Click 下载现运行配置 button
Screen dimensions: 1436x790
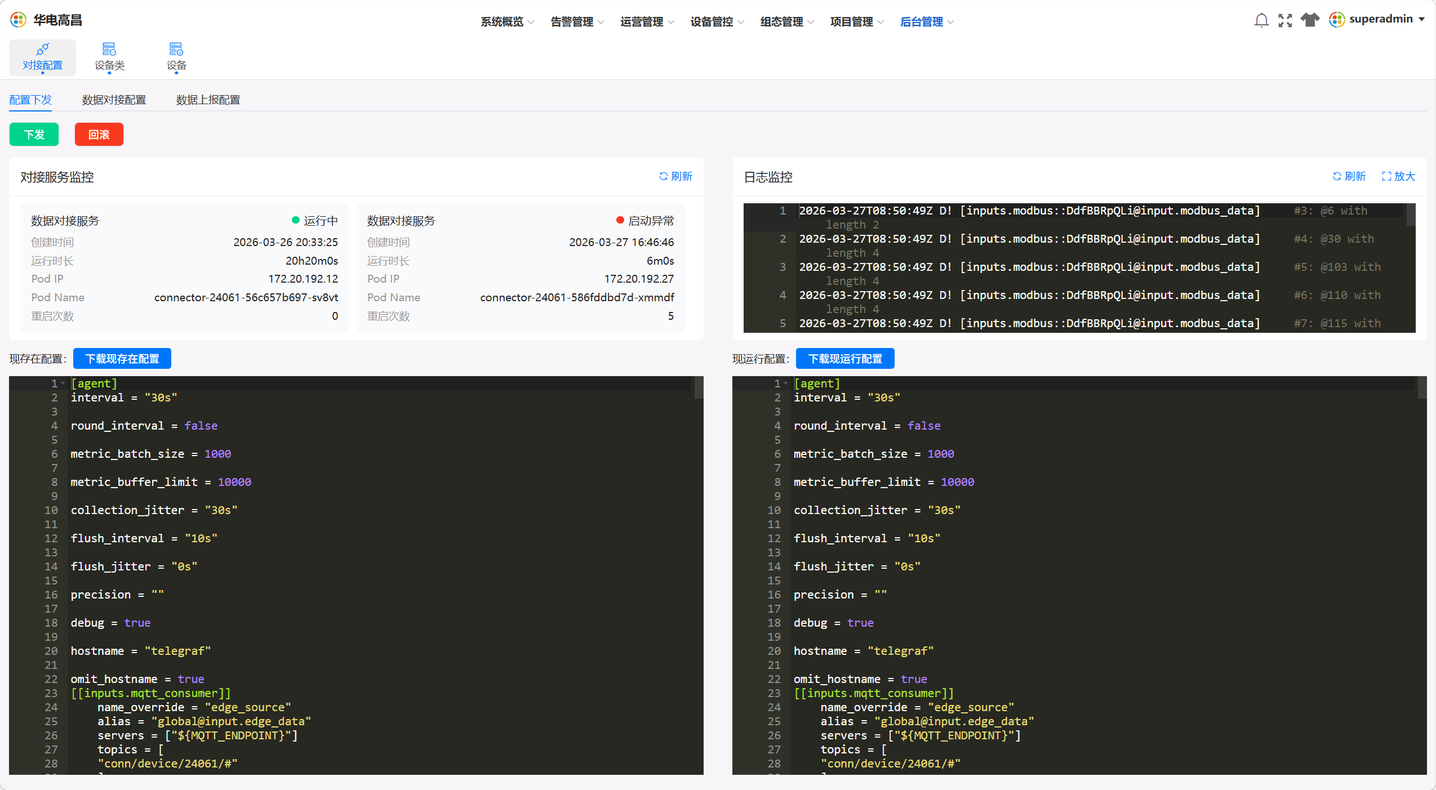pyautogui.click(x=845, y=359)
